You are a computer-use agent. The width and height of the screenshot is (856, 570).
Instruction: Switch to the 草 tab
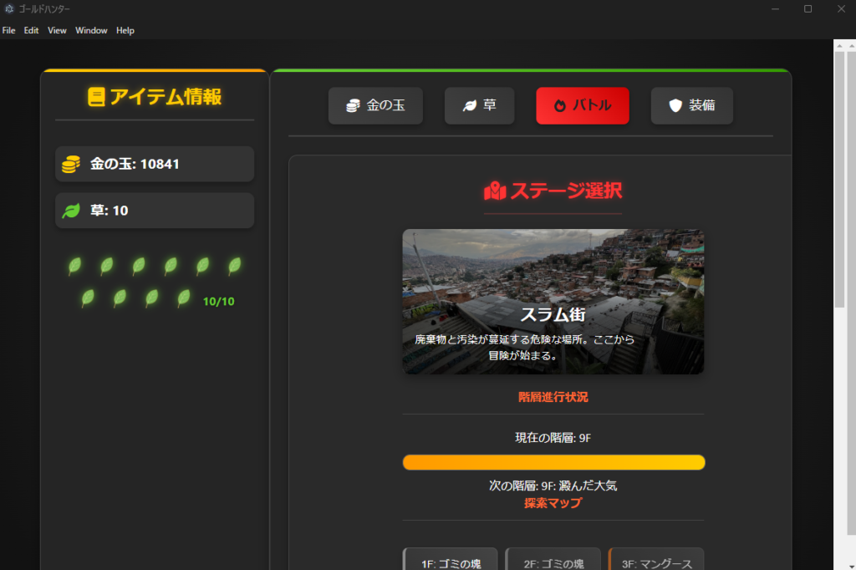[479, 105]
